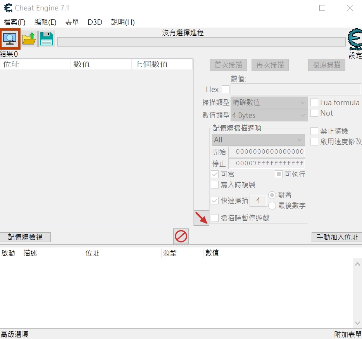This screenshot has height=339, width=362.
Task: Click the red arrow add-to-address-list button
Action: 201,218
